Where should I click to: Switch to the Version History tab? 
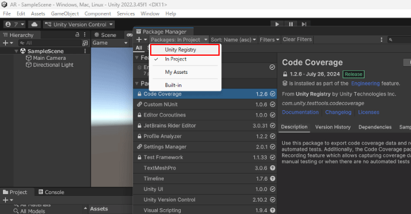tap(333, 127)
